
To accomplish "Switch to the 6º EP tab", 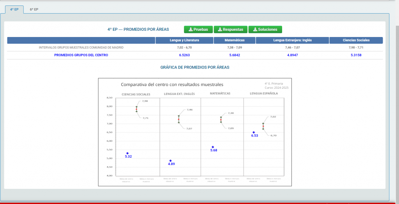I will (x=34, y=9).
